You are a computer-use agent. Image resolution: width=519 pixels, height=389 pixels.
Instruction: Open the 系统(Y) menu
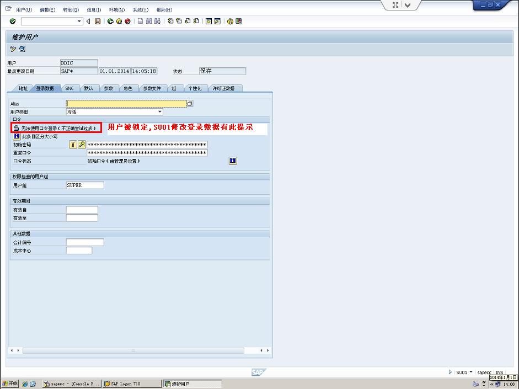tap(140, 10)
